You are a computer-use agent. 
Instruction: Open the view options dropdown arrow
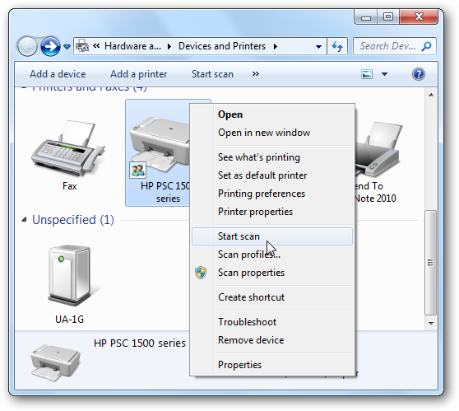coord(384,74)
